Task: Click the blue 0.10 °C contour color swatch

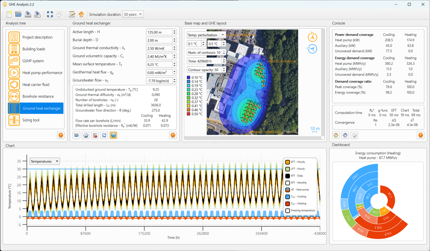Action: pyautogui.click(x=188, y=78)
